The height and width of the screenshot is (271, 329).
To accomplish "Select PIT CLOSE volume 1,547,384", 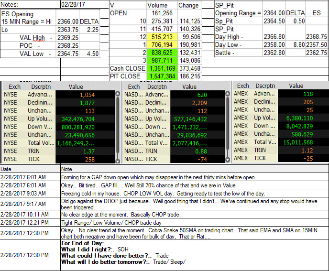I will point(162,76).
